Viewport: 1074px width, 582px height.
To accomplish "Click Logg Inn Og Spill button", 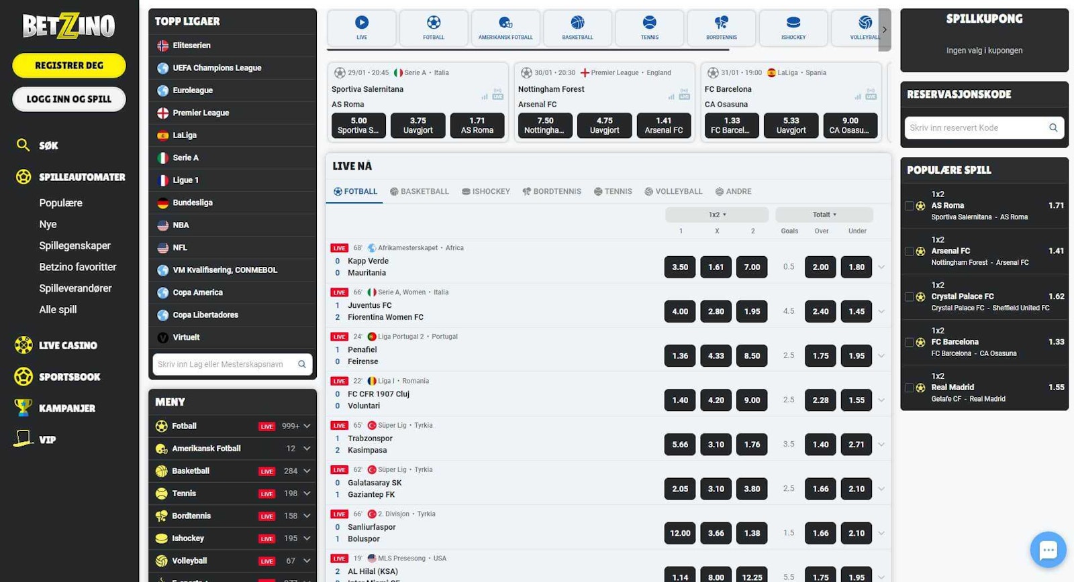I will [68, 99].
